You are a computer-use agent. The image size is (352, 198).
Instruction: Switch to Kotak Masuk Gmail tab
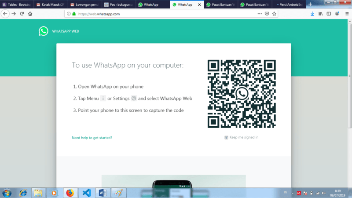(51, 4)
